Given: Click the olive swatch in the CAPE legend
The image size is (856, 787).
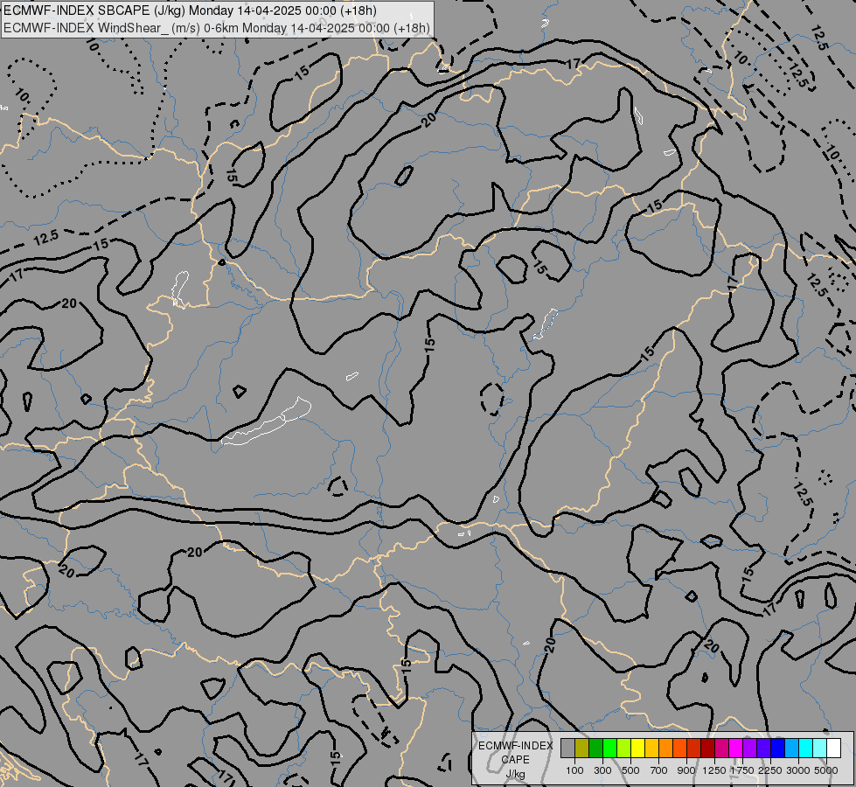Looking at the screenshot, I should click(582, 748).
